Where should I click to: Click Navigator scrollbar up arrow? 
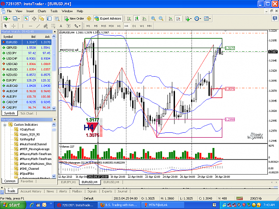click(x=54, y=125)
